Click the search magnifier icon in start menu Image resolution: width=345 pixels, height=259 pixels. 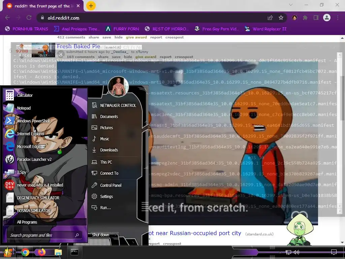click(x=77, y=235)
